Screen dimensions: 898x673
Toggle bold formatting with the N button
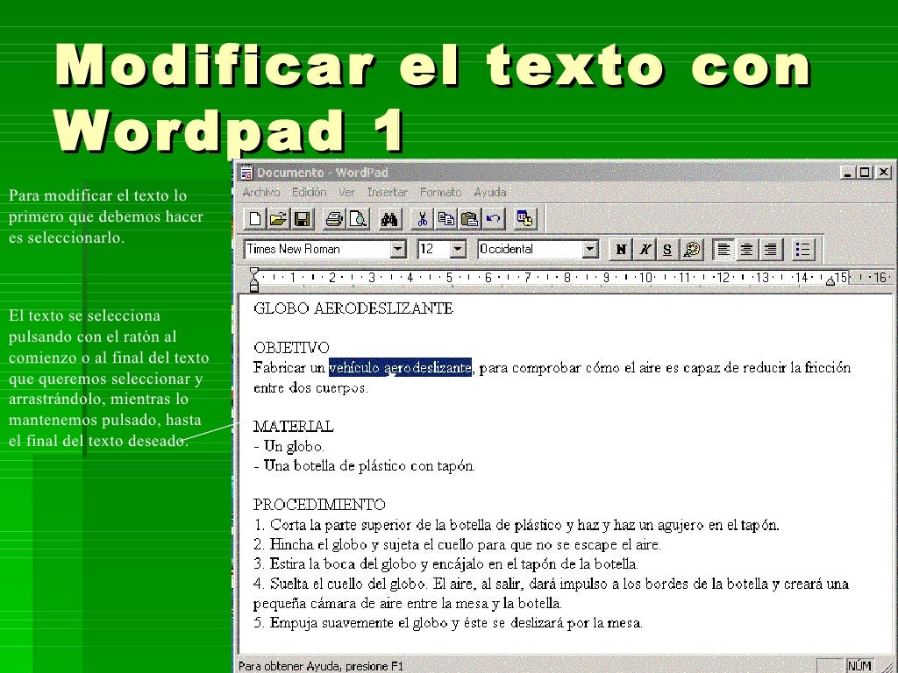pyautogui.click(x=621, y=250)
